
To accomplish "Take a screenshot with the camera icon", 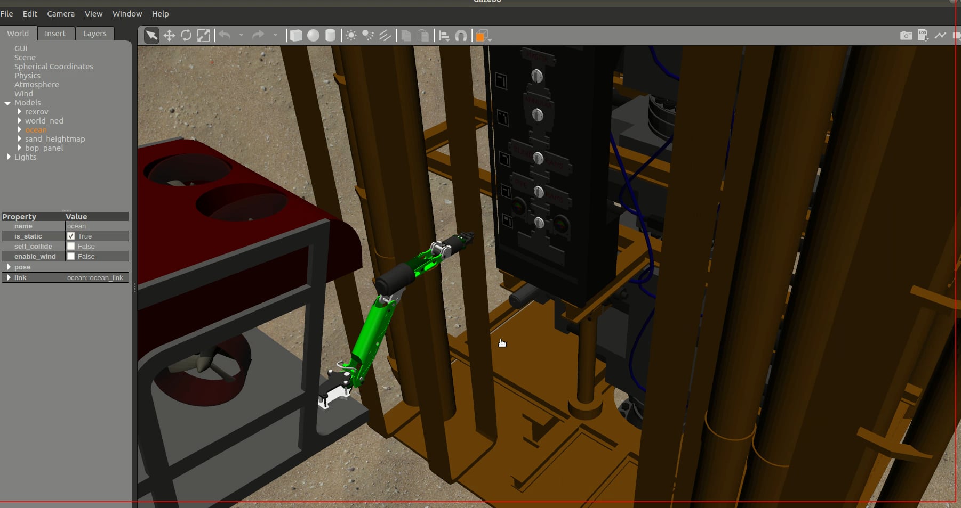I will coord(906,35).
